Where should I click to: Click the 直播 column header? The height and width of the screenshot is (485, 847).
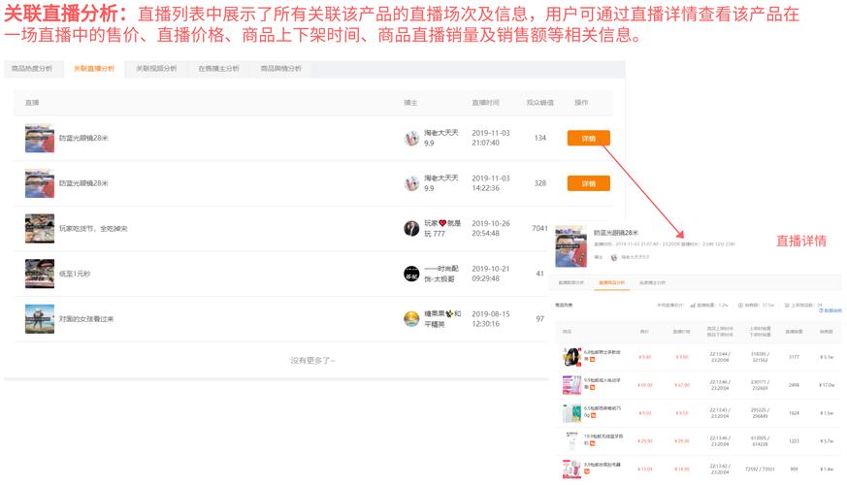coord(32,103)
